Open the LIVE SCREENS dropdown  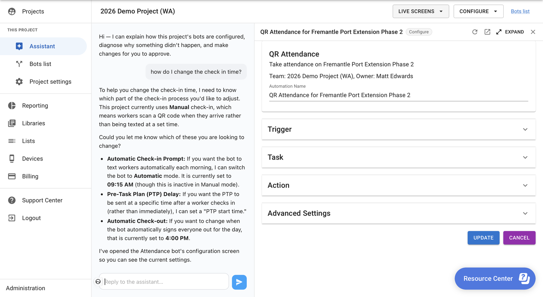tap(421, 12)
